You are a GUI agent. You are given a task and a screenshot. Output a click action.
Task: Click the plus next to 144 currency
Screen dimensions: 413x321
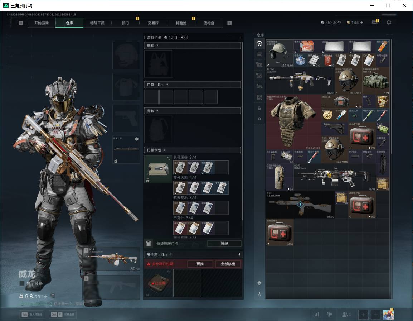361,23
